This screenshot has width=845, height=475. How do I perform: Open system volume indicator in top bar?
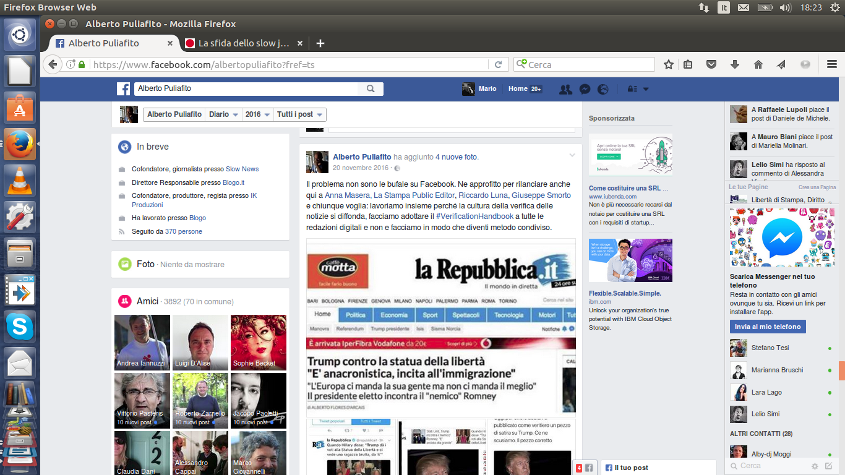click(x=785, y=7)
